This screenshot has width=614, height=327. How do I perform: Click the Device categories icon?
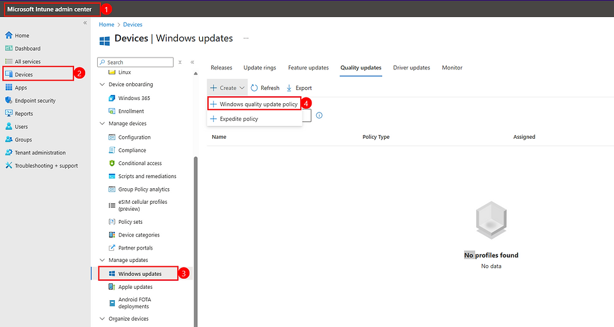click(112, 235)
